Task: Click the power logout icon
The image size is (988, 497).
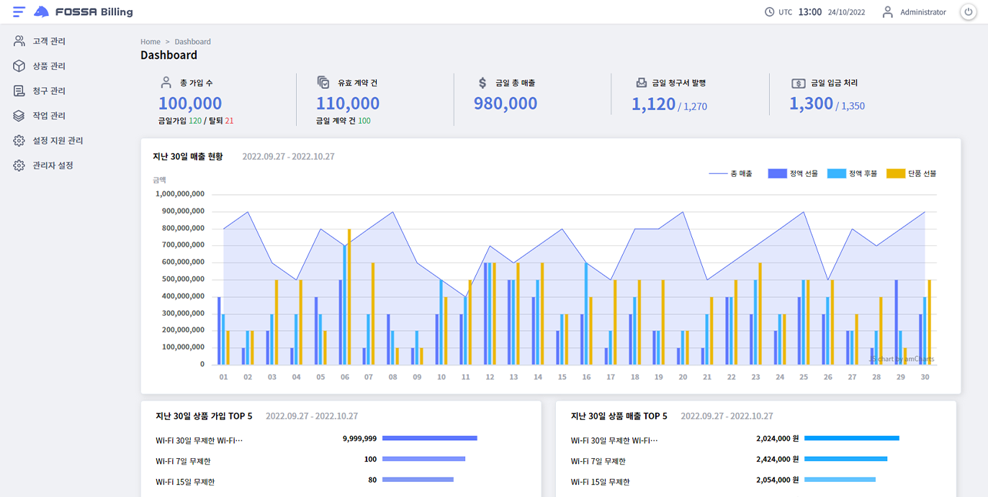Action: tap(968, 12)
